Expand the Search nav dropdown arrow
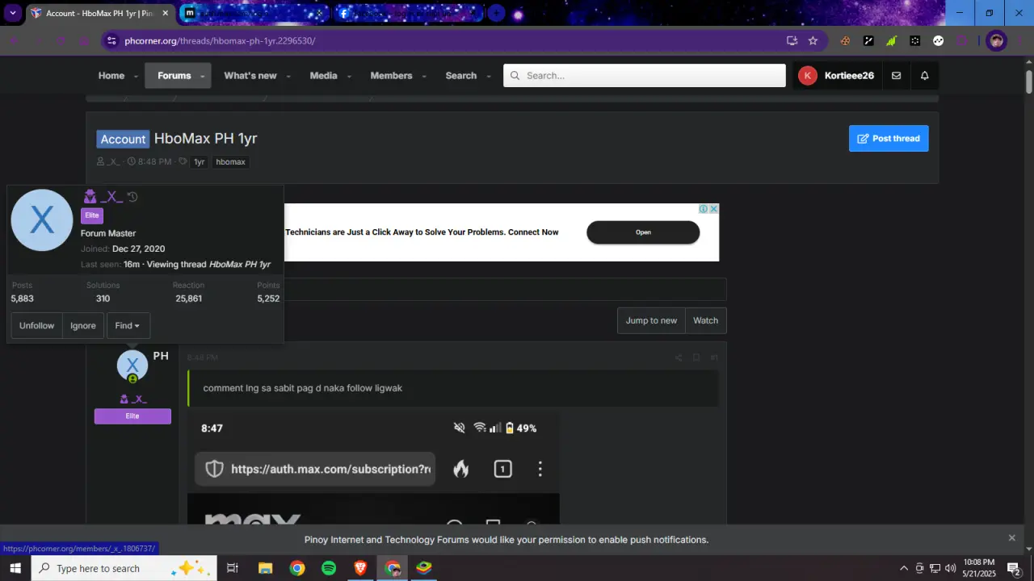This screenshot has width=1034, height=581. (x=489, y=77)
